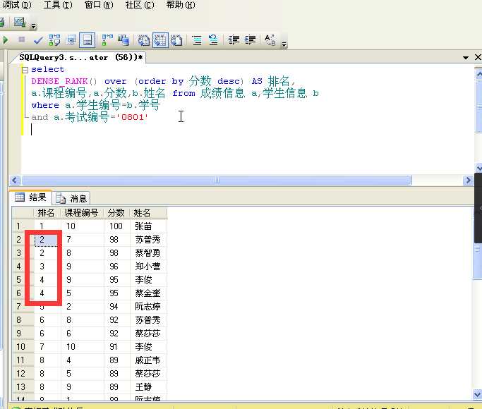Select row header number 10
The image size is (482, 409).
pyautogui.click(x=23, y=347)
